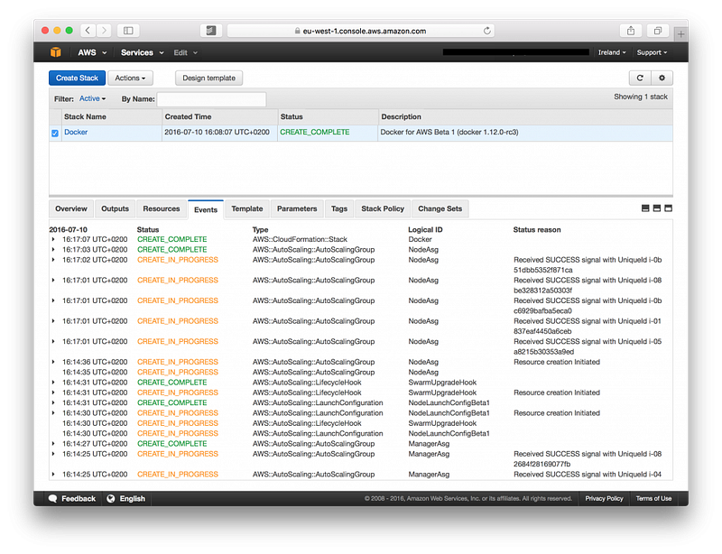Go forward with Safari forward arrow
This screenshot has height=554, width=722.
[104, 31]
